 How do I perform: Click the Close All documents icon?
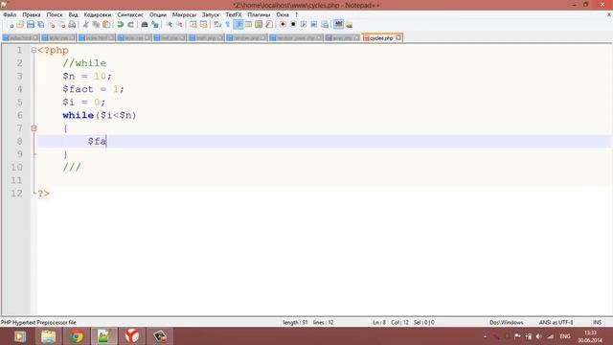point(61,25)
